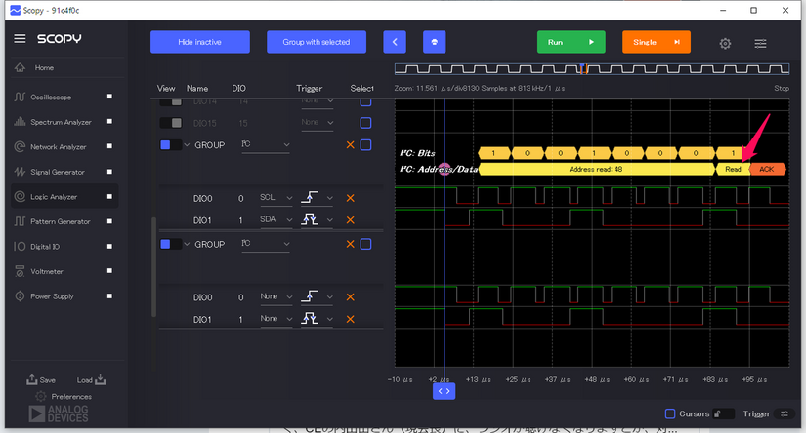The width and height of the screenshot is (806, 433).
Task: Toggle view of the first I²C GROUP
Action: point(170,145)
